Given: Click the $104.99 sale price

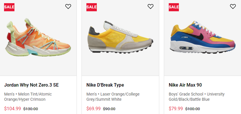Looking at the screenshot, I should point(12,109).
